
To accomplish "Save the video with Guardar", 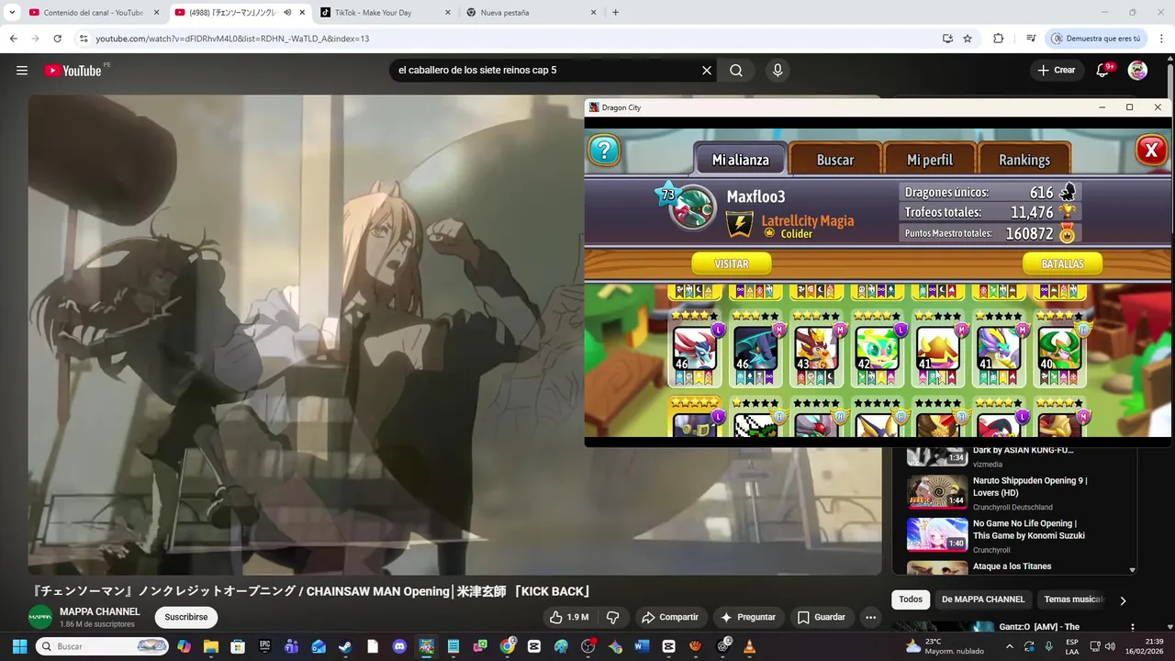I will [x=822, y=617].
